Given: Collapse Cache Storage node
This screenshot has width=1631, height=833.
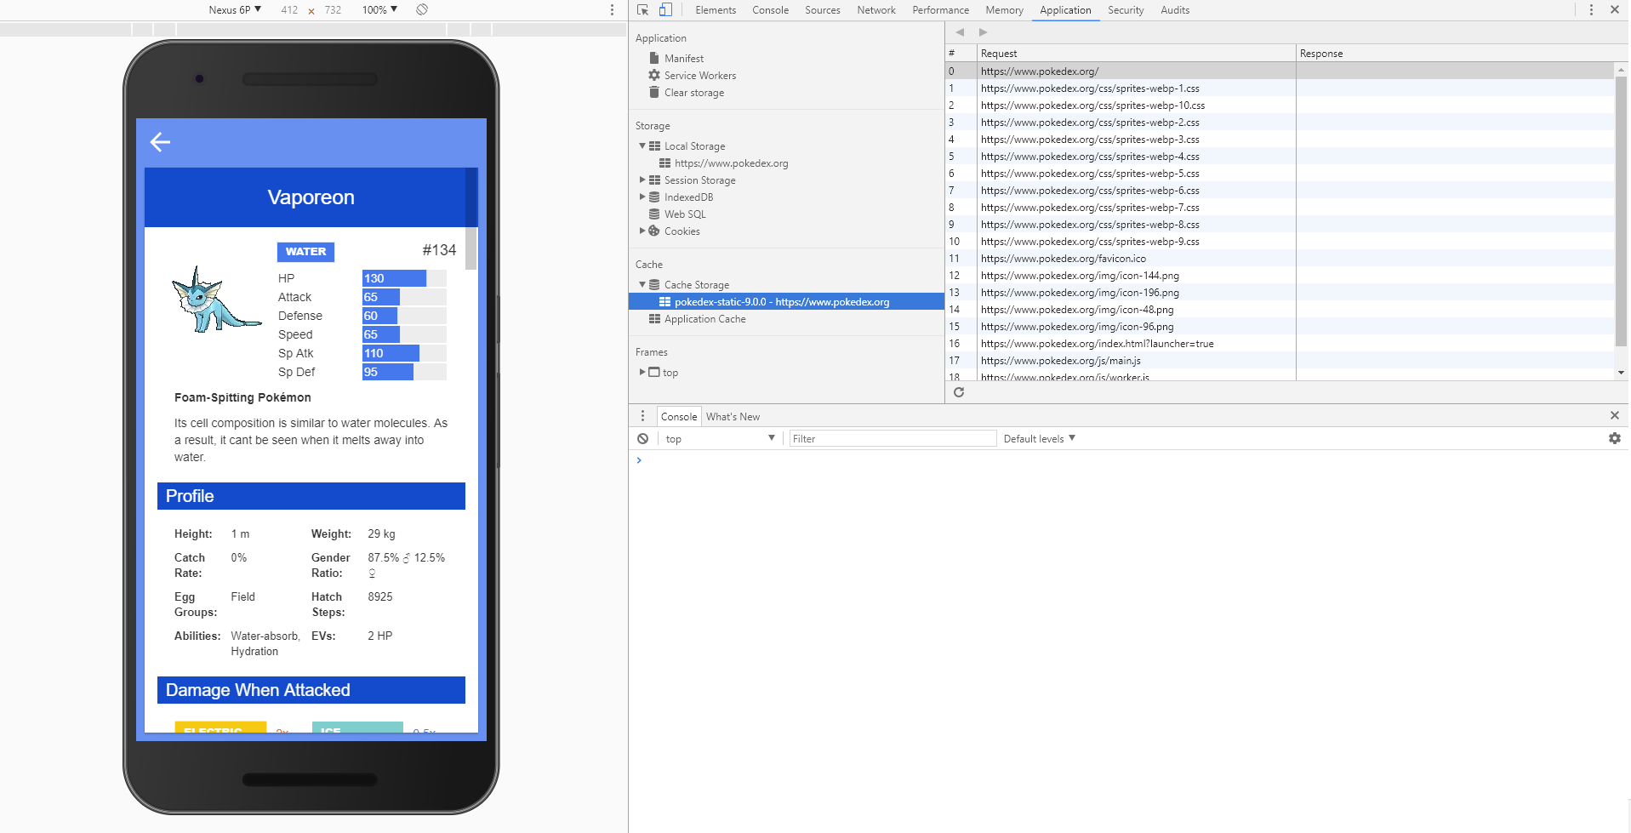Looking at the screenshot, I should click(x=642, y=285).
